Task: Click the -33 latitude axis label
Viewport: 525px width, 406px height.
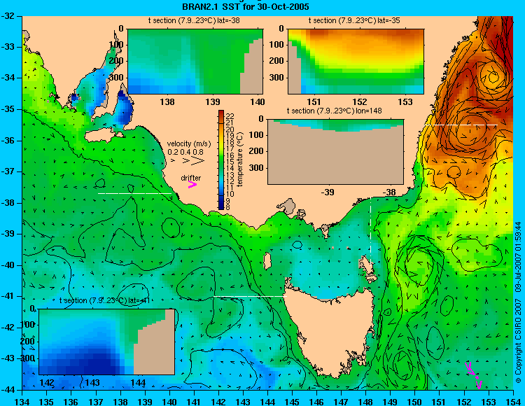Action: pyautogui.click(x=7, y=47)
